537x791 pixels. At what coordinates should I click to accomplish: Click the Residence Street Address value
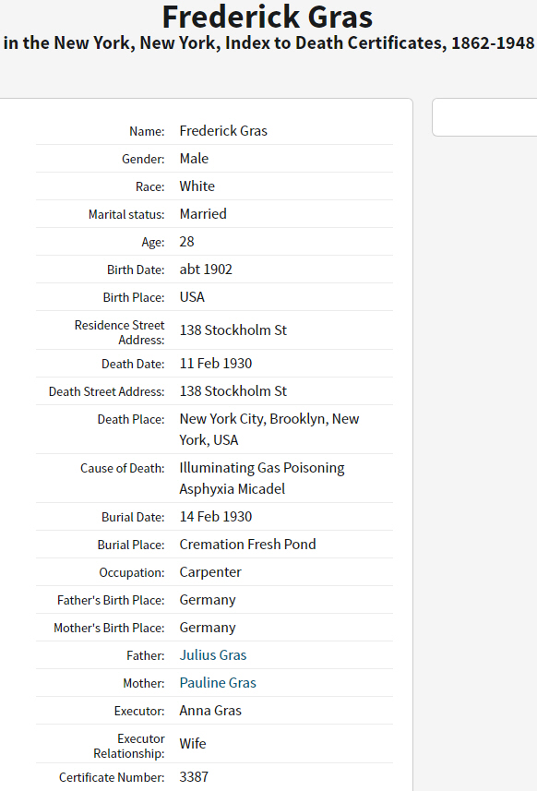point(233,330)
